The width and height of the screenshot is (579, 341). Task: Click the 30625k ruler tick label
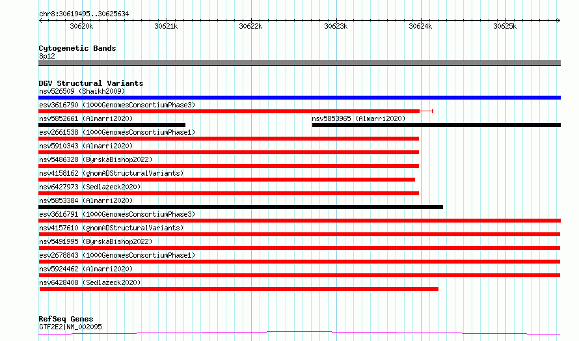coord(505,26)
